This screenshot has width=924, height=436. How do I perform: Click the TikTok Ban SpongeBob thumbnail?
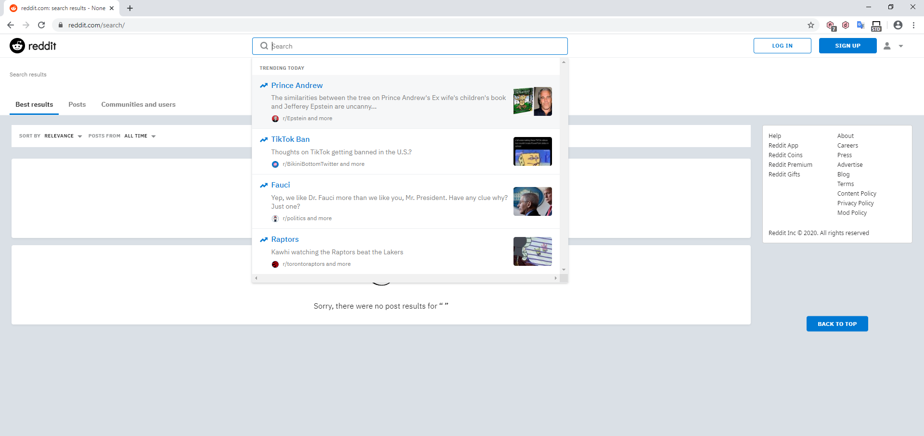pyautogui.click(x=532, y=151)
